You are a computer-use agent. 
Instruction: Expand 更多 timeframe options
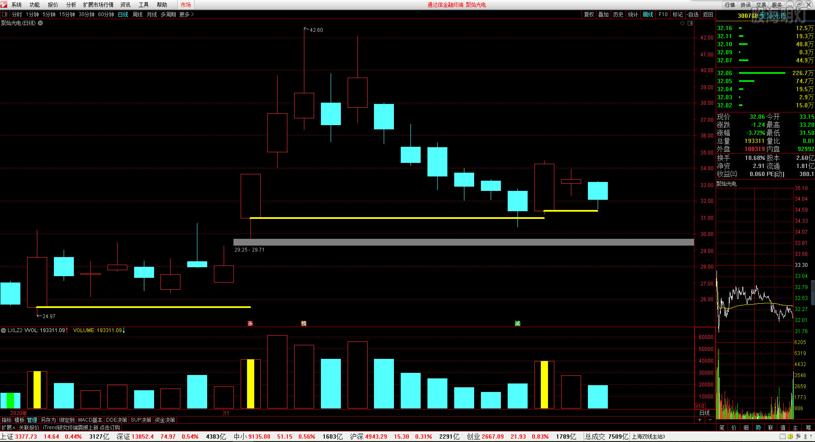click(x=186, y=14)
